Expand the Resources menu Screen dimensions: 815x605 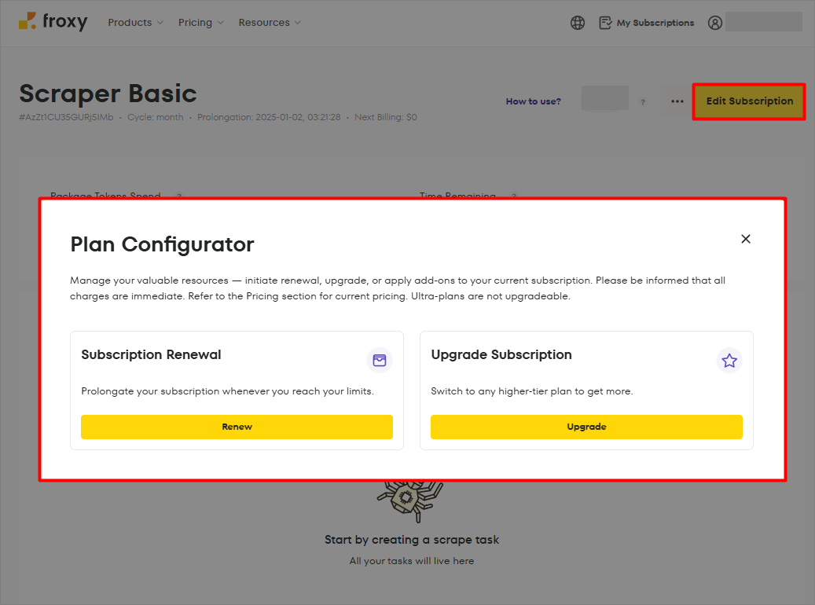[270, 23]
